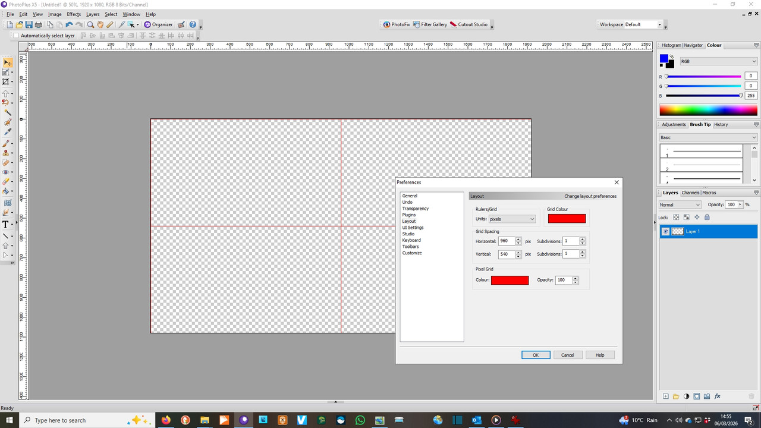Image resolution: width=761 pixels, height=428 pixels.
Task: Click Cancel in Preferences dialog
Action: 568,355
